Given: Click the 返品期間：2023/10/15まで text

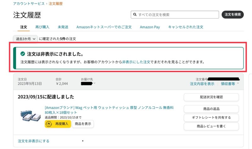Looking at the screenshot, I should pos(63,117).
